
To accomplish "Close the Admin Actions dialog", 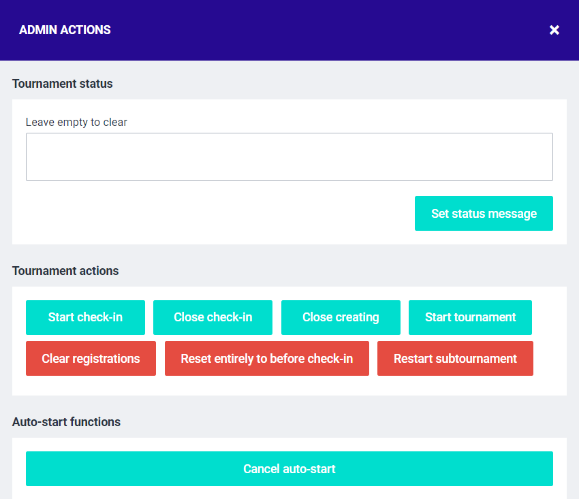I will (x=554, y=30).
